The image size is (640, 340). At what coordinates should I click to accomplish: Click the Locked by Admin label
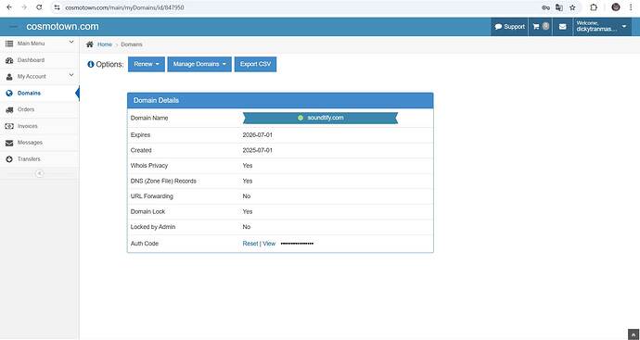[x=153, y=227]
